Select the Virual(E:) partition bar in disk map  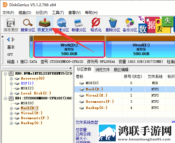(x=140, y=50)
